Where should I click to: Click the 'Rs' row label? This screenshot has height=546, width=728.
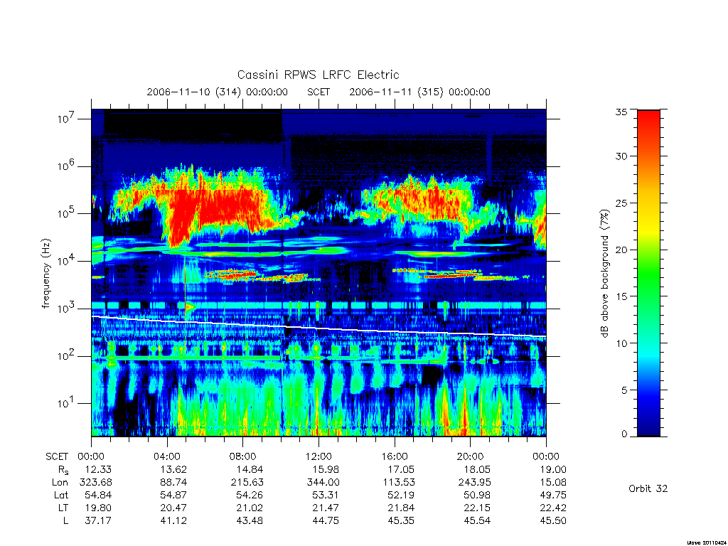pos(63,471)
